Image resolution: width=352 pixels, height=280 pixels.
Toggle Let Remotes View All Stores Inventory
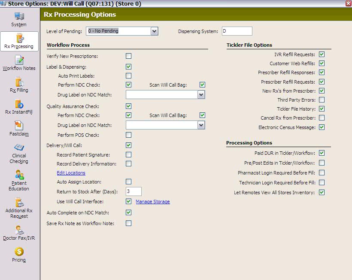[322, 193]
